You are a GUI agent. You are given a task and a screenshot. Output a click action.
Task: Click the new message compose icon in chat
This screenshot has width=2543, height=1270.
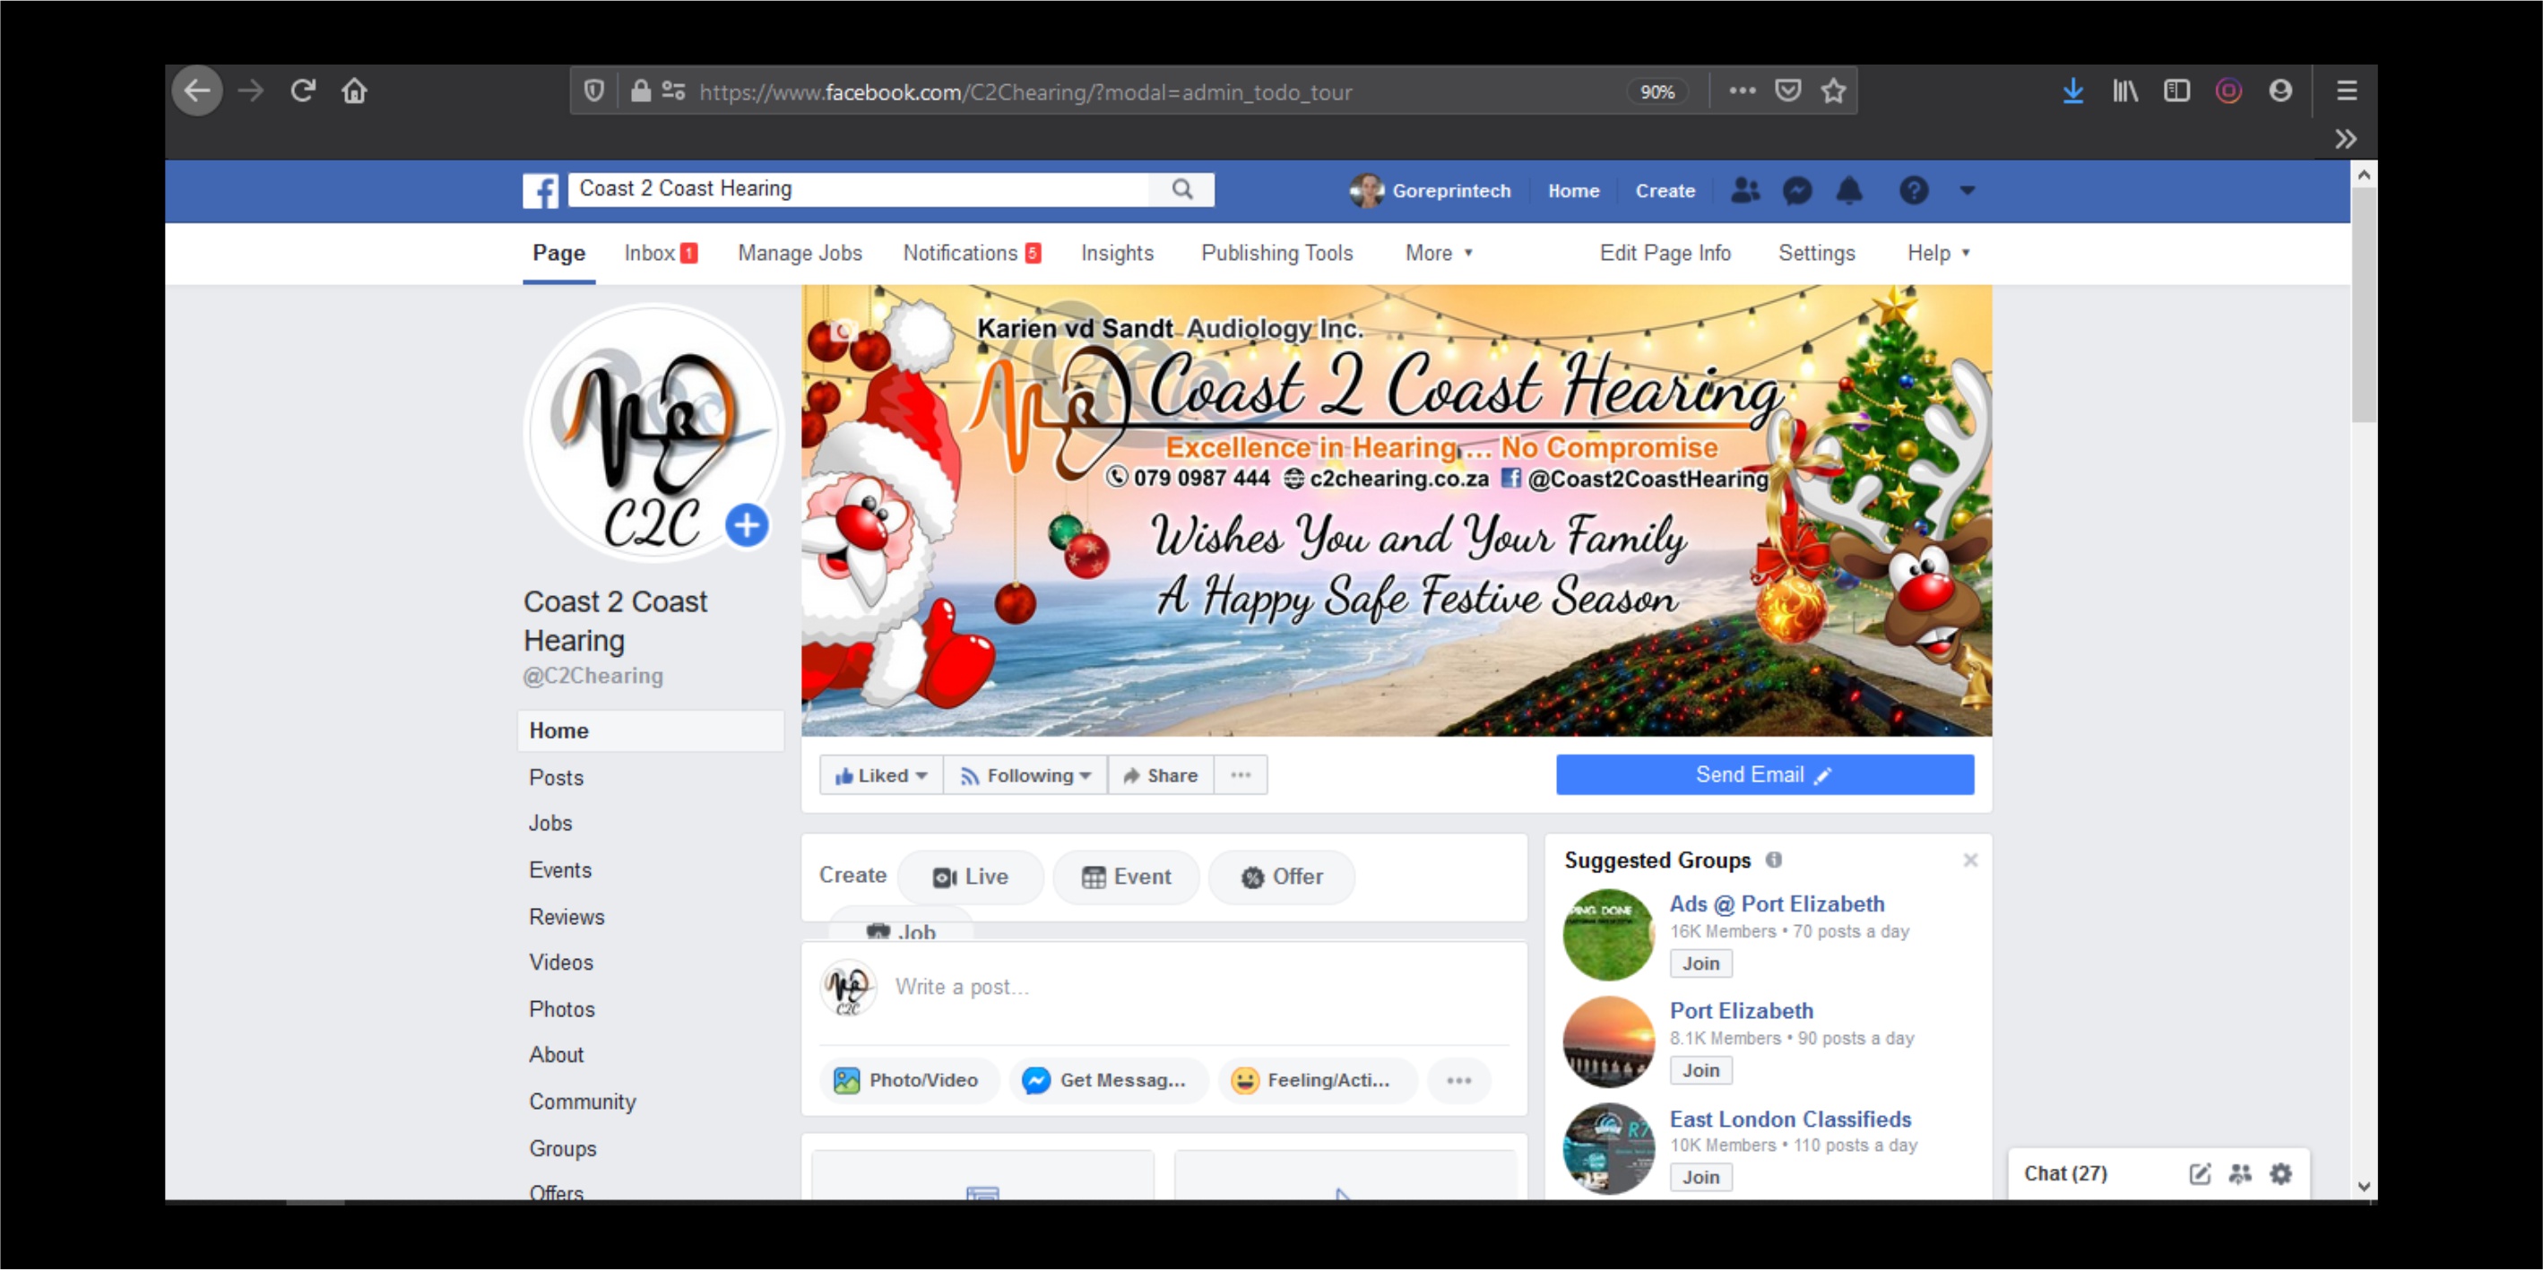[x=2200, y=1173]
